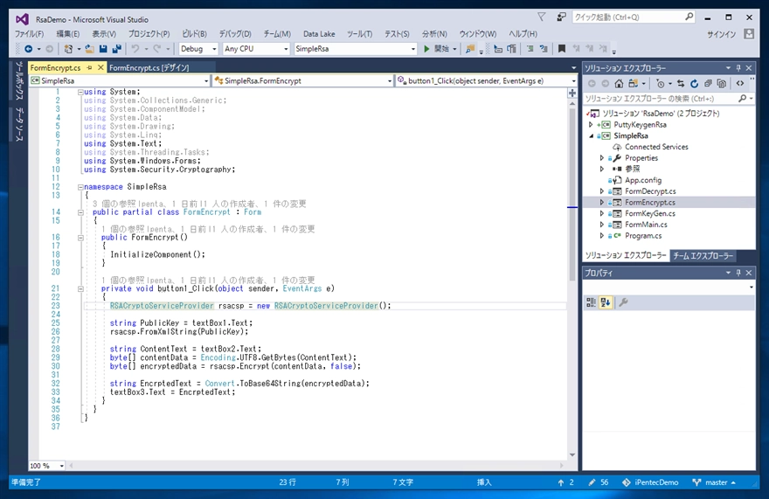769x499 pixels.
Task: Click the Show All Files icon in Solution Explorer
Action: [722, 83]
